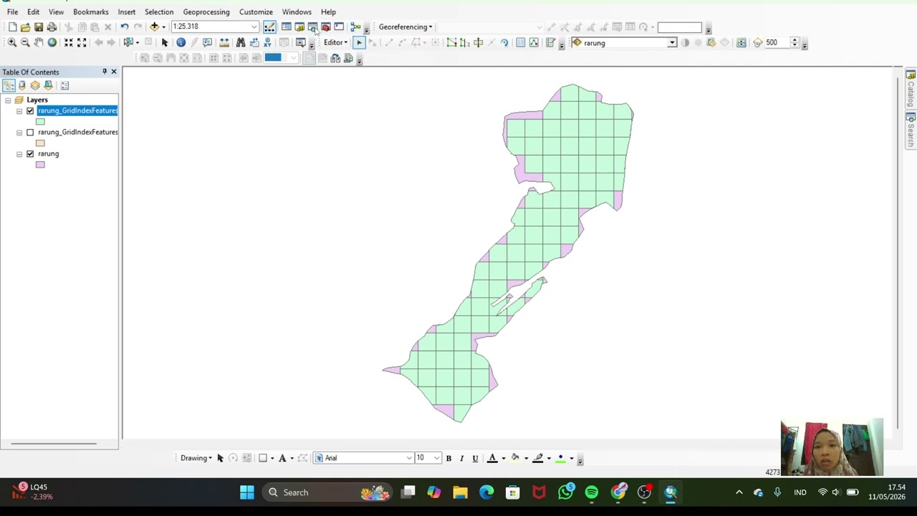The image size is (917, 516).
Task: Pin the Table Of Contents panel
Action: pyautogui.click(x=105, y=72)
